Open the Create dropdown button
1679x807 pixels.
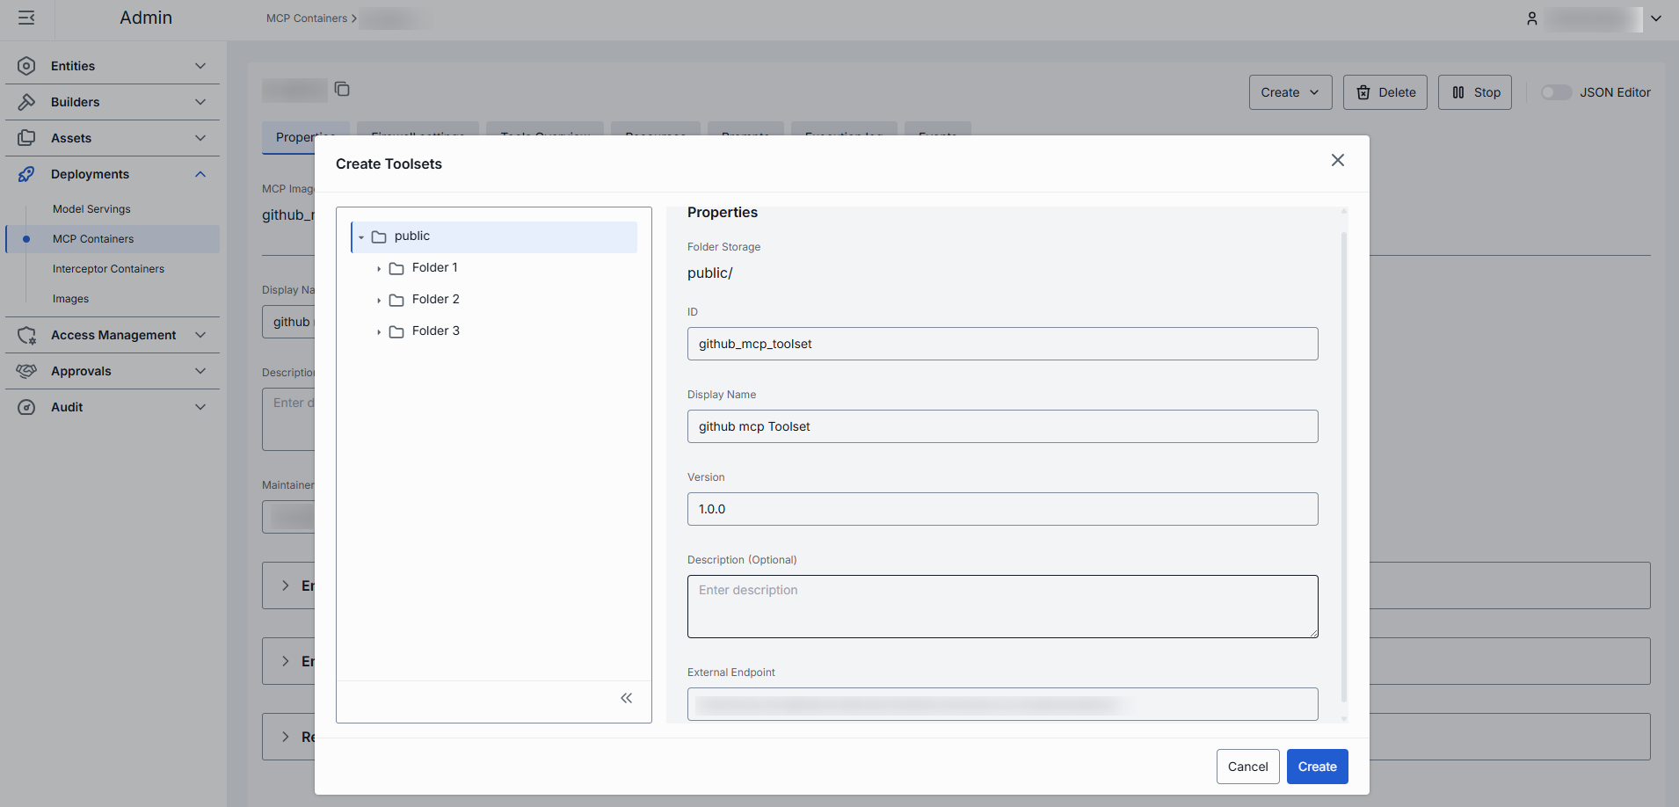pos(1290,92)
